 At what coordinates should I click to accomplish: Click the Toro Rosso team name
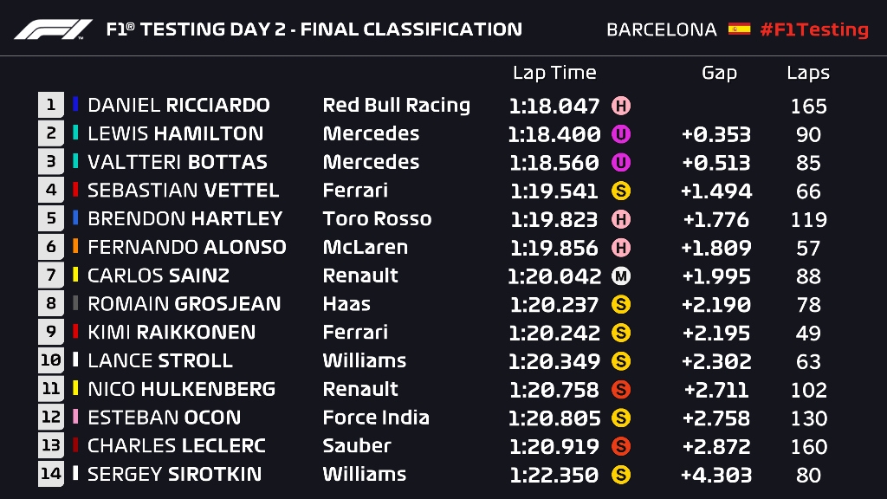(x=377, y=219)
